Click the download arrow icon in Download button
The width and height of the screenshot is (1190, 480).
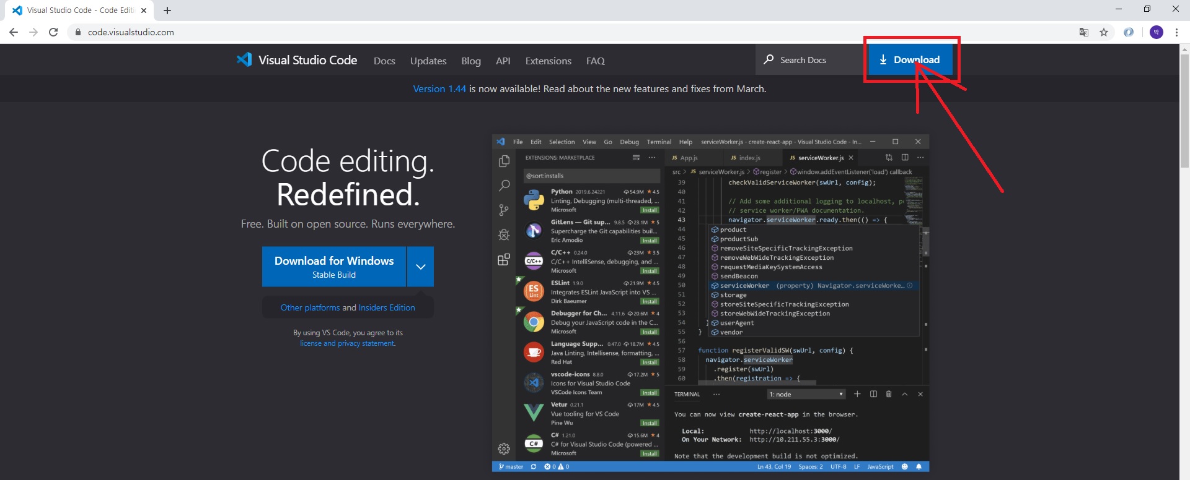click(x=883, y=60)
